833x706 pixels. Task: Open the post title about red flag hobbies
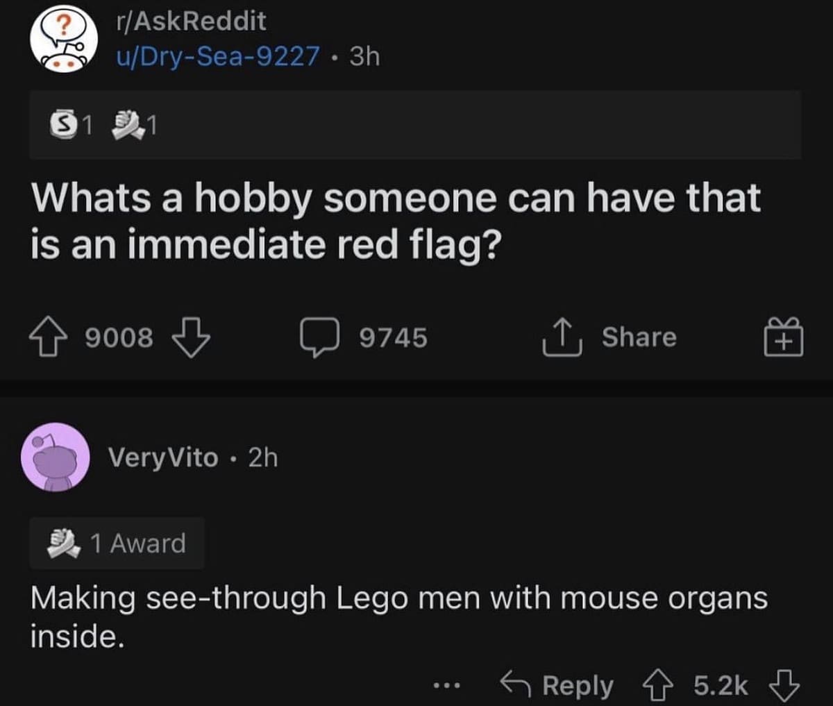pos(395,221)
